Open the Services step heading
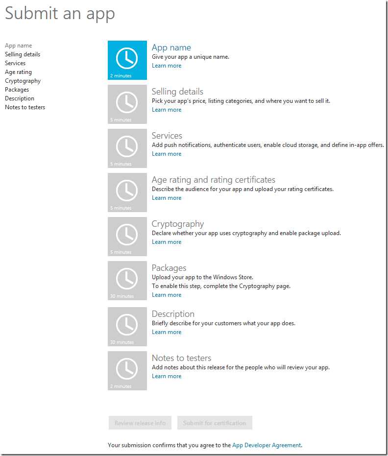 tap(167, 136)
